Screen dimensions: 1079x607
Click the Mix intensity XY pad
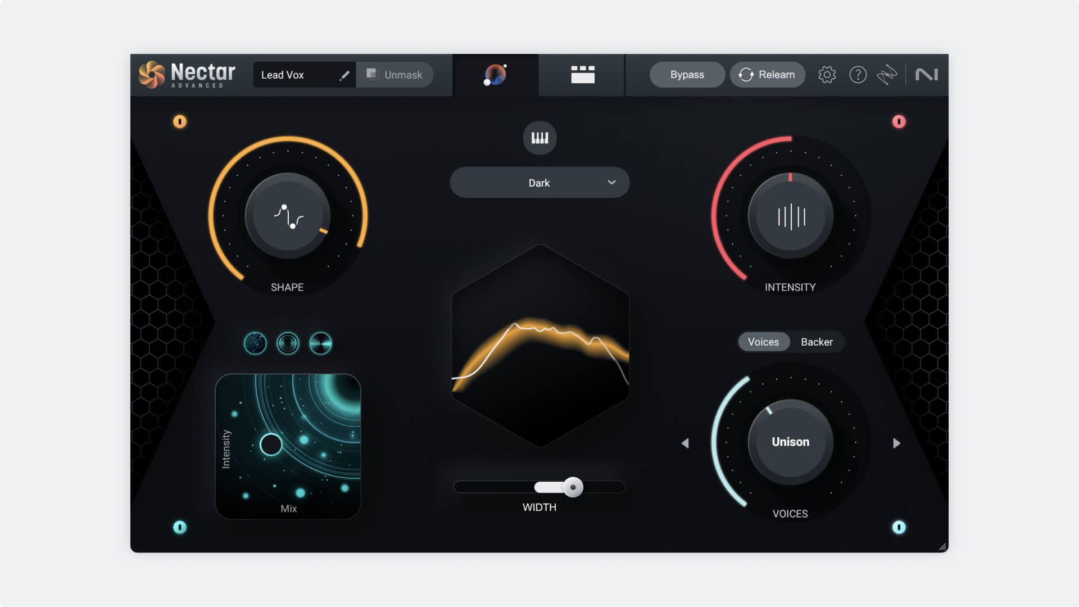[x=288, y=445]
